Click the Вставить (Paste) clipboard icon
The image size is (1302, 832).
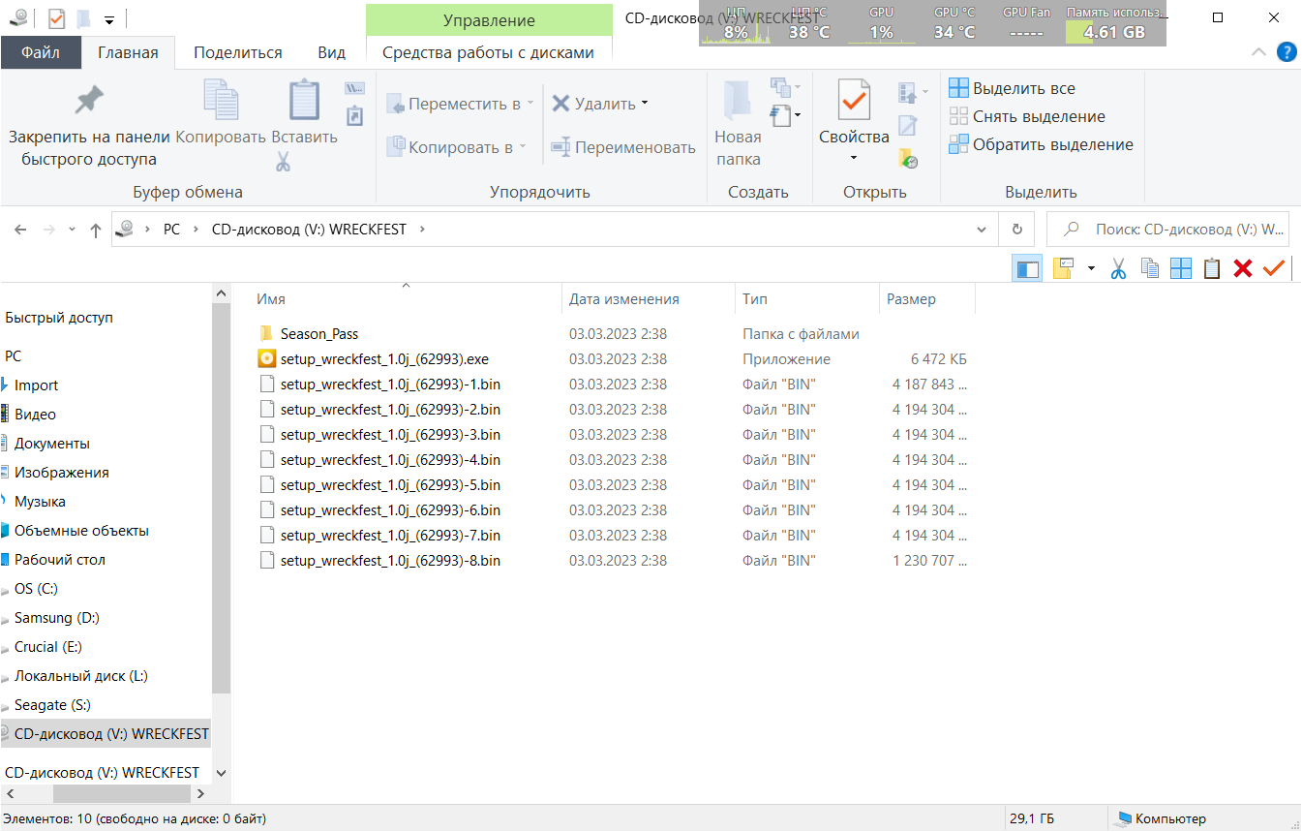coord(304,100)
